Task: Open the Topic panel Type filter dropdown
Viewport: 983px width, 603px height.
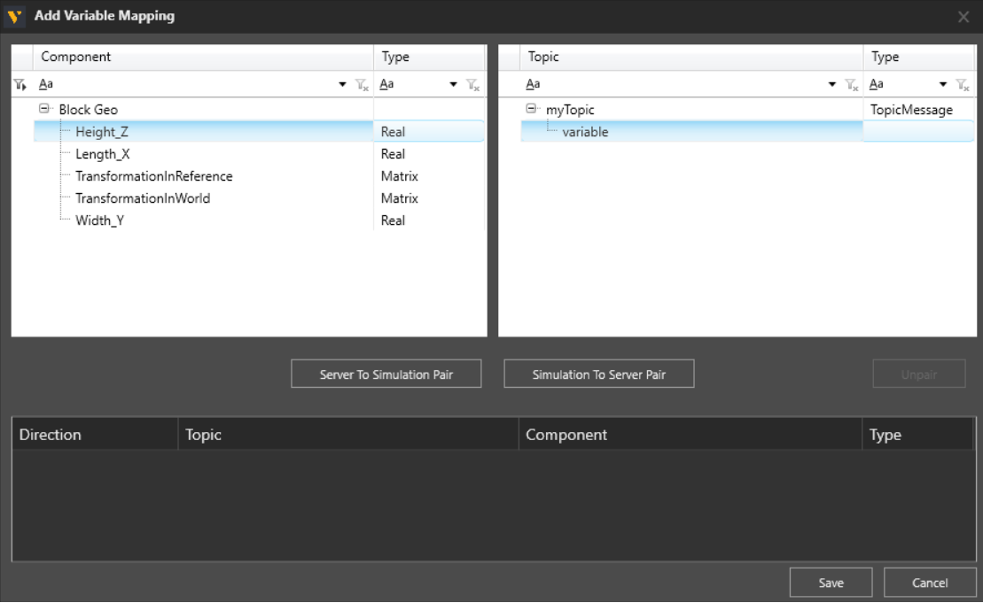Action: click(x=943, y=84)
